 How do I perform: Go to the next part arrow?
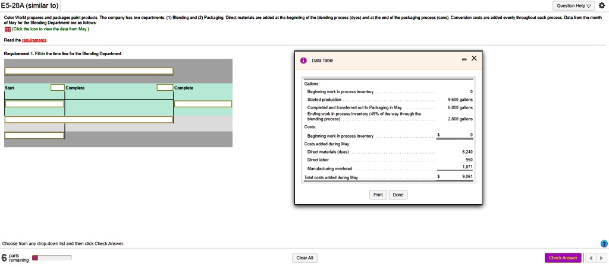tap(601, 258)
